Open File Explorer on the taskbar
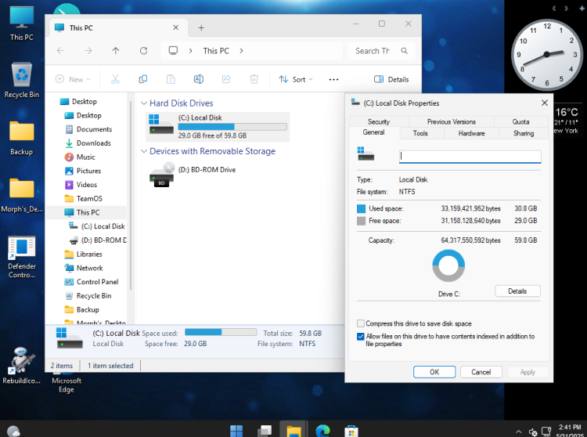The height and width of the screenshot is (437, 587). tap(293, 431)
